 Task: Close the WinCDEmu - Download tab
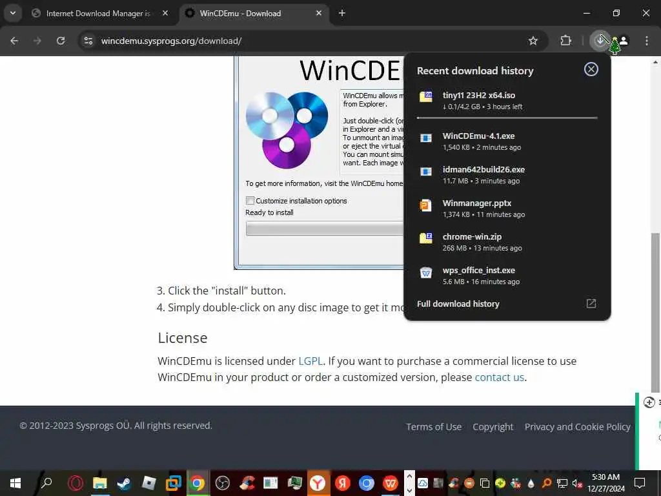(319, 13)
